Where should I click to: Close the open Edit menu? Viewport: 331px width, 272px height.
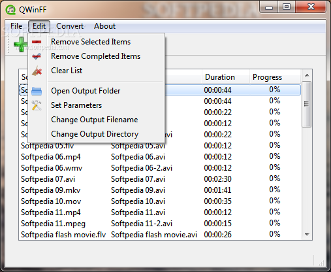(x=39, y=26)
